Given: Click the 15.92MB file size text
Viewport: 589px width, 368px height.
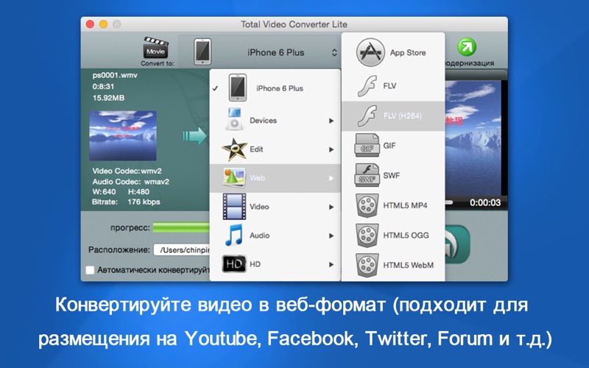Looking at the screenshot, I should (x=108, y=98).
